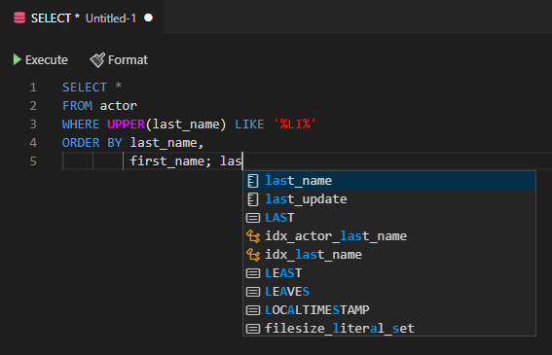Click the typed text las on line 5
The width and height of the screenshot is (552, 355).
point(231,161)
